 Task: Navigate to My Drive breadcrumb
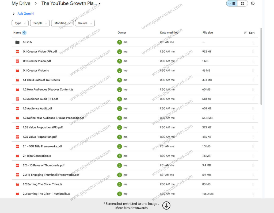21,3
